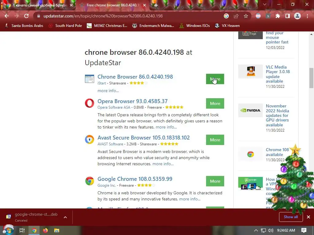Share this page via share icon
Viewport: 314px width, 235px height.
(x=236, y=16)
